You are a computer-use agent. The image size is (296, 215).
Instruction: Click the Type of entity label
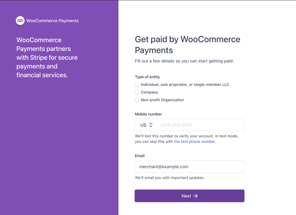click(x=147, y=77)
